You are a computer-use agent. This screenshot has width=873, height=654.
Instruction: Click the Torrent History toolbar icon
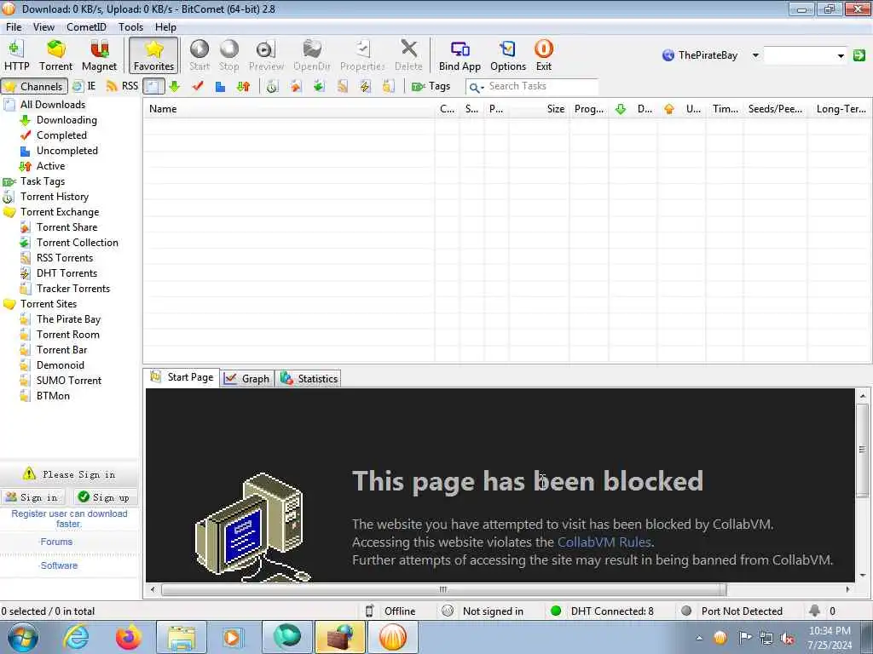(x=272, y=86)
